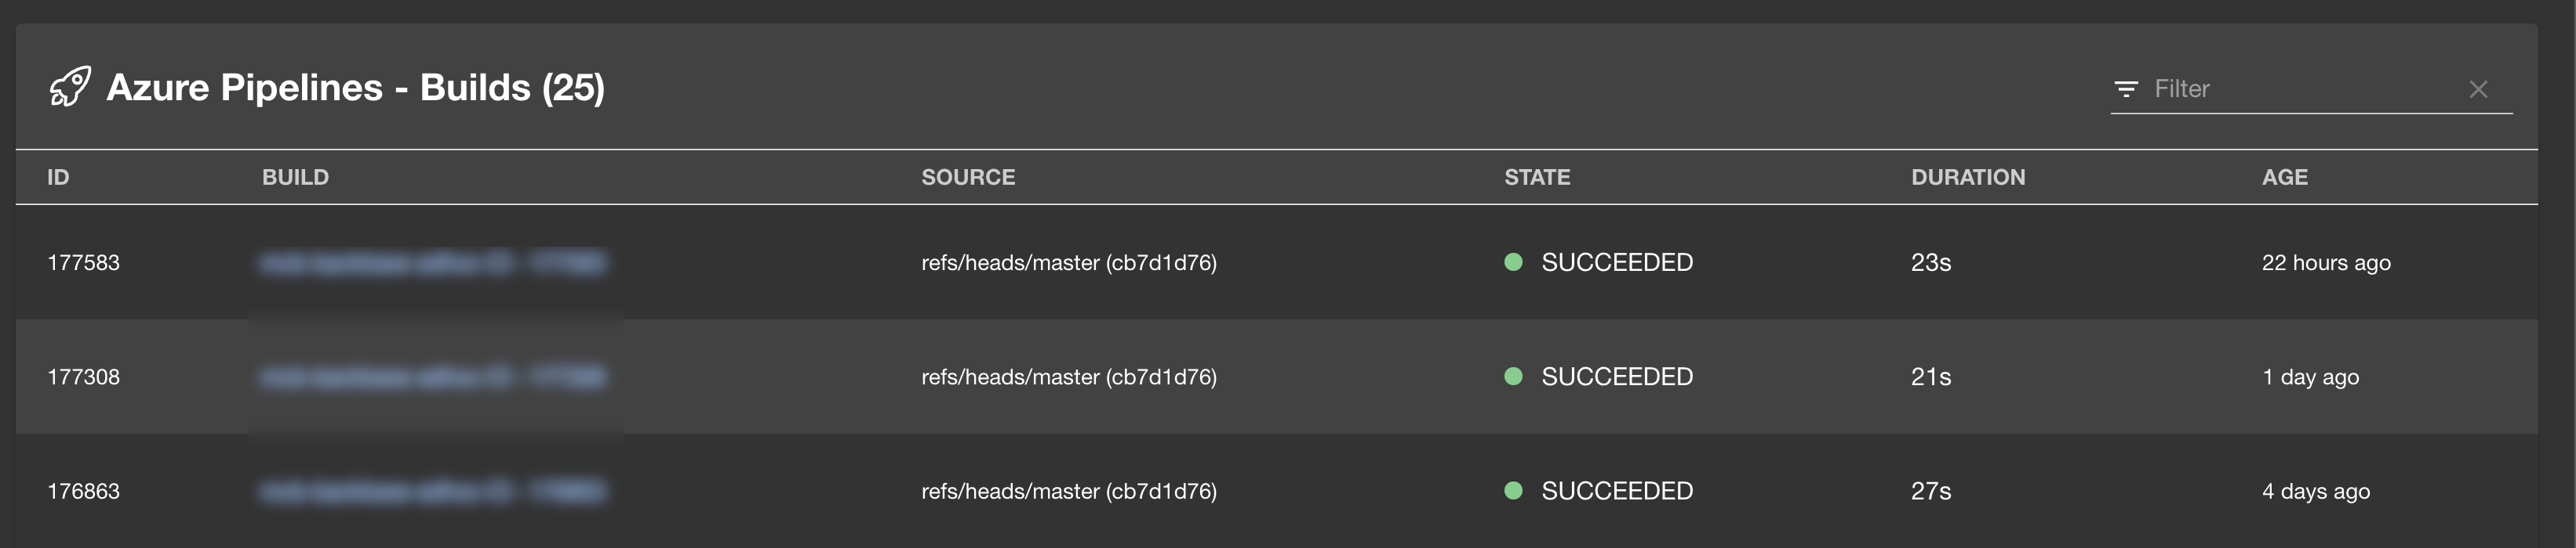2576x548 pixels.
Task: Sort by the SOURCE column header
Action: coord(967,178)
